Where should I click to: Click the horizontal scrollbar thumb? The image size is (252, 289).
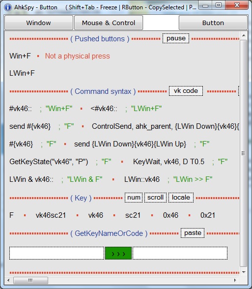[x=30, y=280]
